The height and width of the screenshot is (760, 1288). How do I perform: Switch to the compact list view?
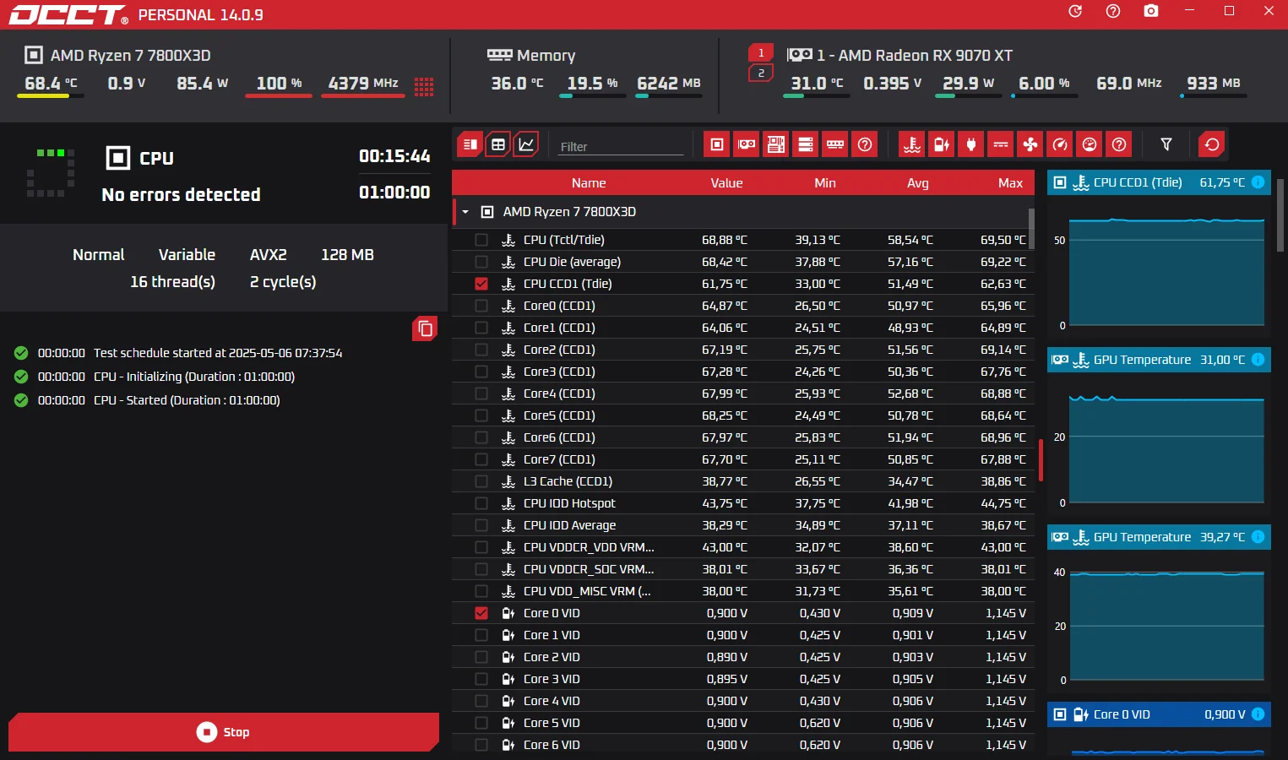click(470, 144)
